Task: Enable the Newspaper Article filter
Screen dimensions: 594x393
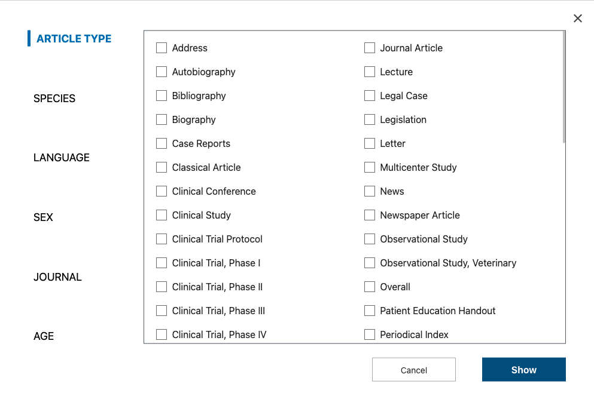Action: click(x=369, y=215)
